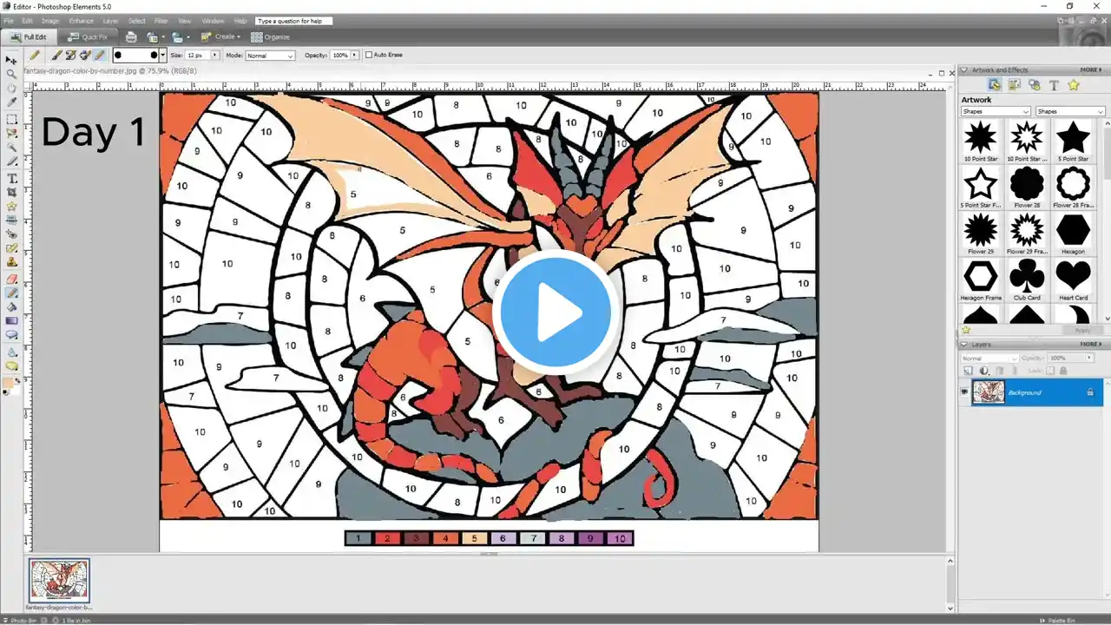This screenshot has width=1111, height=625.
Task: Click the Print icon in shortcuts bar
Action: coord(131,37)
